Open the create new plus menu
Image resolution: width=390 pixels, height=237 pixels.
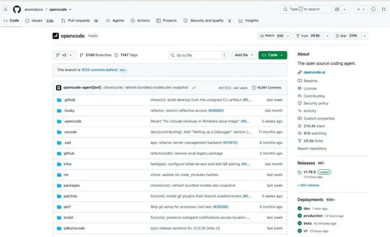click(x=360, y=9)
